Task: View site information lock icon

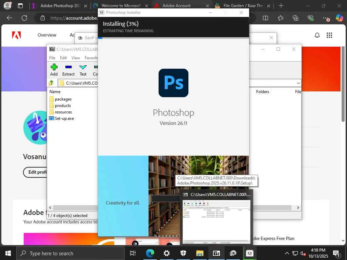Action: (x=43, y=18)
